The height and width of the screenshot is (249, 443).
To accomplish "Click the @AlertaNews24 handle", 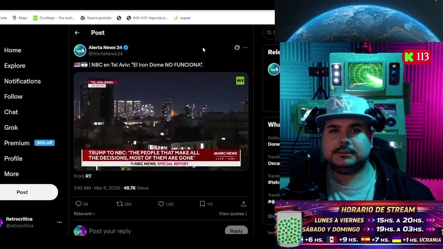I will pyautogui.click(x=106, y=54).
